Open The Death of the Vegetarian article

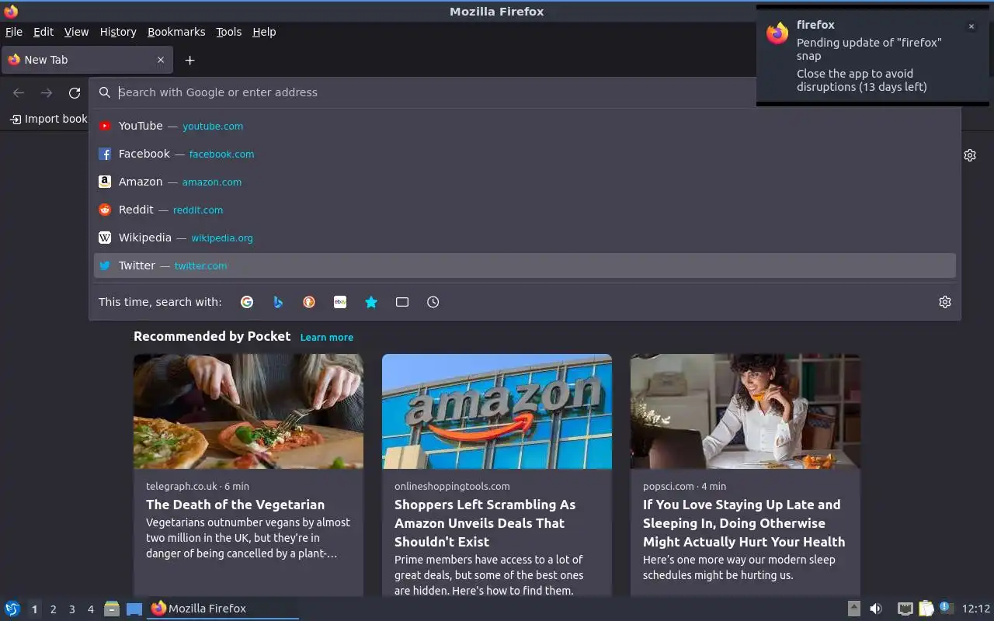(235, 505)
